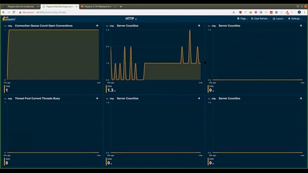Click the orange browser extension icon
The width and height of the screenshot is (308, 173).
(x=251, y=12)
